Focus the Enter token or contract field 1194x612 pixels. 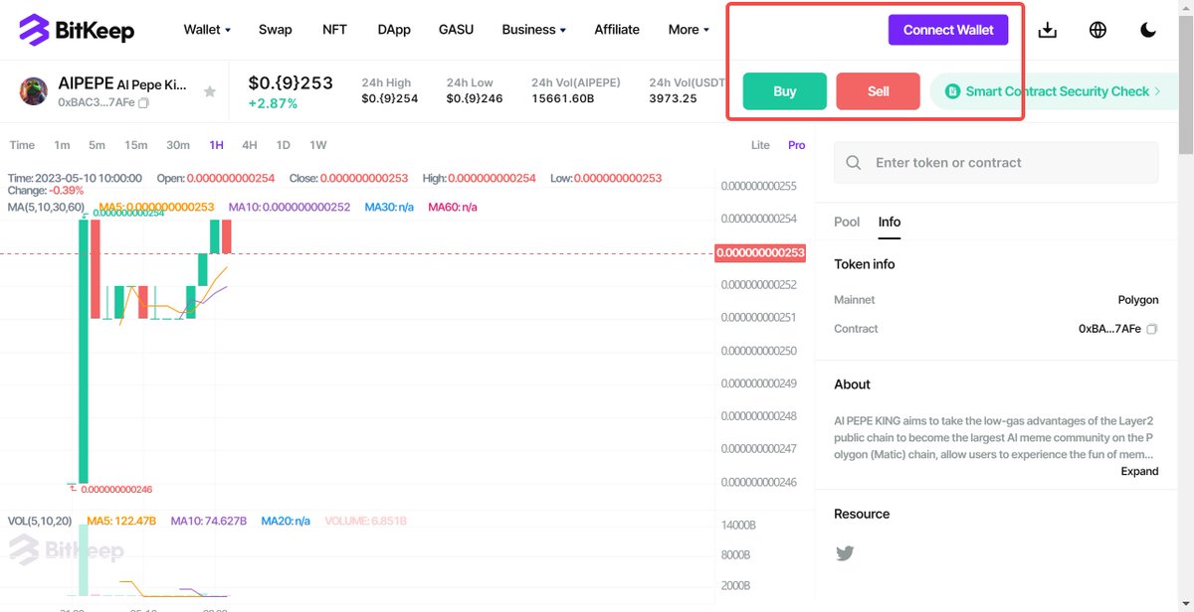tap(996, 163)
